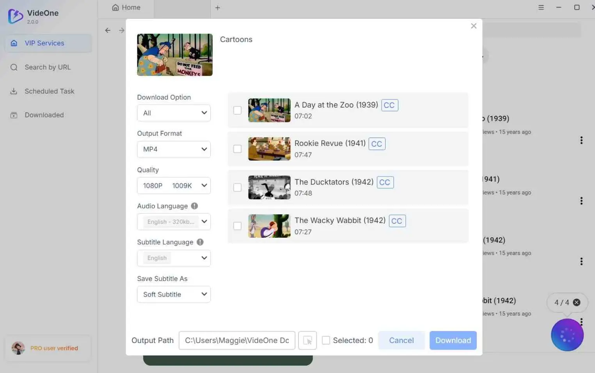Expand the Quality 1080P dropdown

(x=174, y=186)
